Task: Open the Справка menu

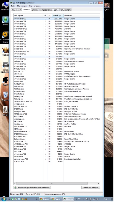Action: point(37,6)
